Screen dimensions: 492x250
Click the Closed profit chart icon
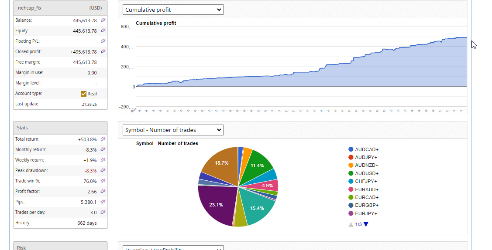[103, 51]
